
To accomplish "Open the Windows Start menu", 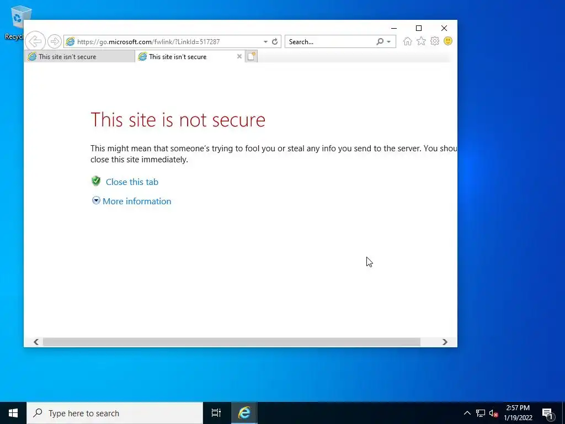I will [13, 413].
